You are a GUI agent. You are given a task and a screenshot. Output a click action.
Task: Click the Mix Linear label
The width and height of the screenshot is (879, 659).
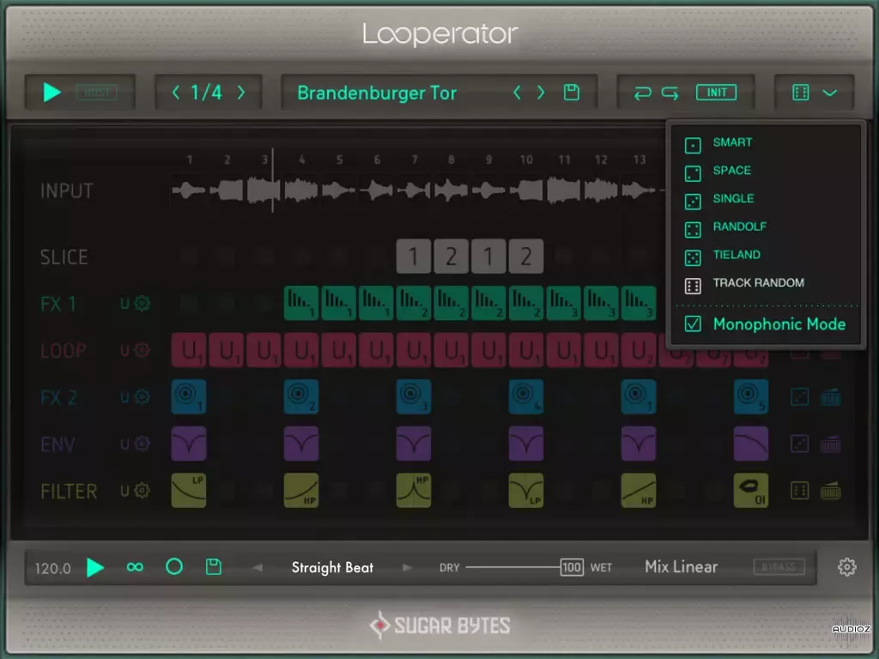681,566
